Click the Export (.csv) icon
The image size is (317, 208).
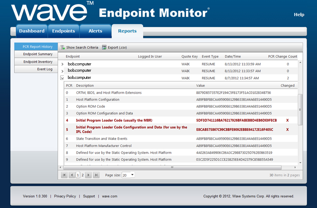pyautogui.click(x=104, y=48)
